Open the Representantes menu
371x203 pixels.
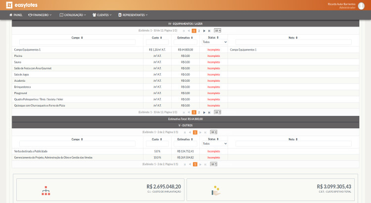click(x=133, y=15)
